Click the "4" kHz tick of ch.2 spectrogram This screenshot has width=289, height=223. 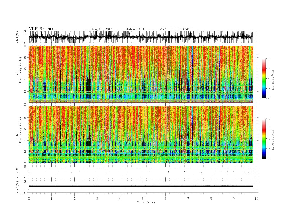click(26, 141)
